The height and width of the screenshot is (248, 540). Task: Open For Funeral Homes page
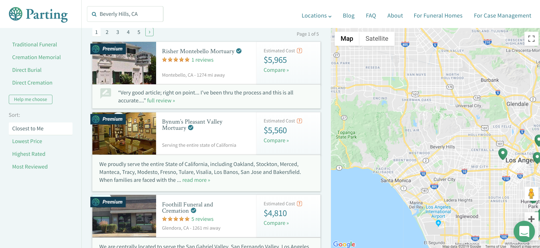[438, 16]
